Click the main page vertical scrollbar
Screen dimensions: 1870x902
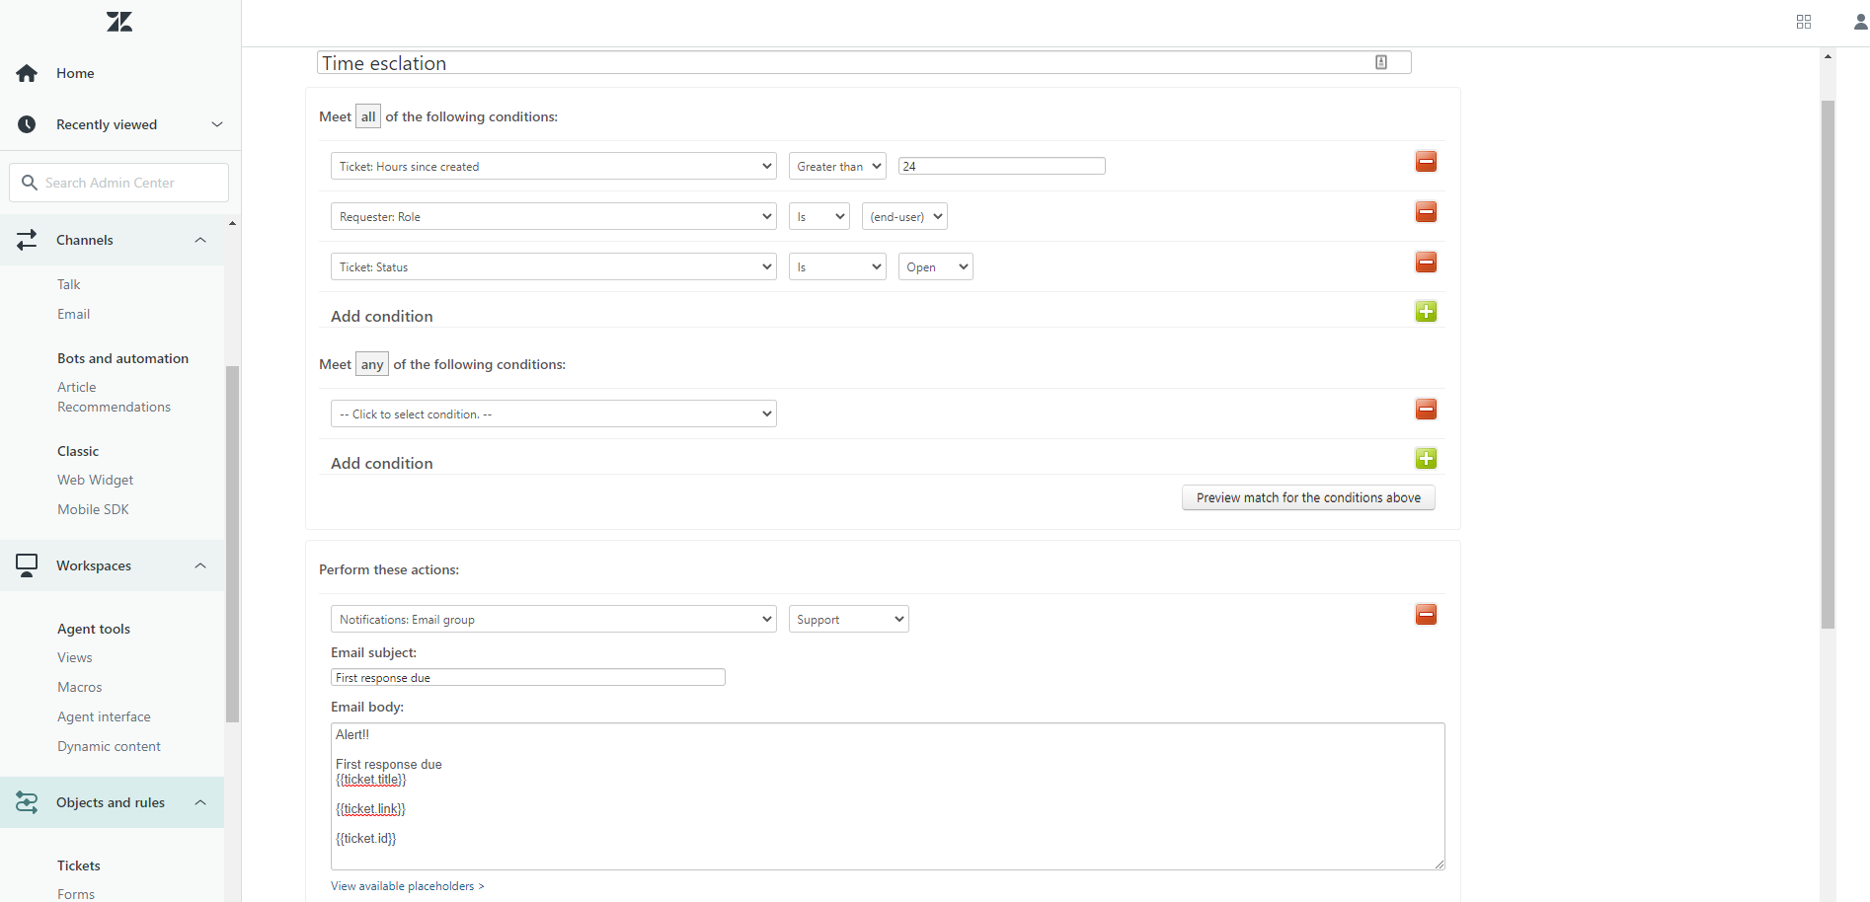[x=1828, y=365]
